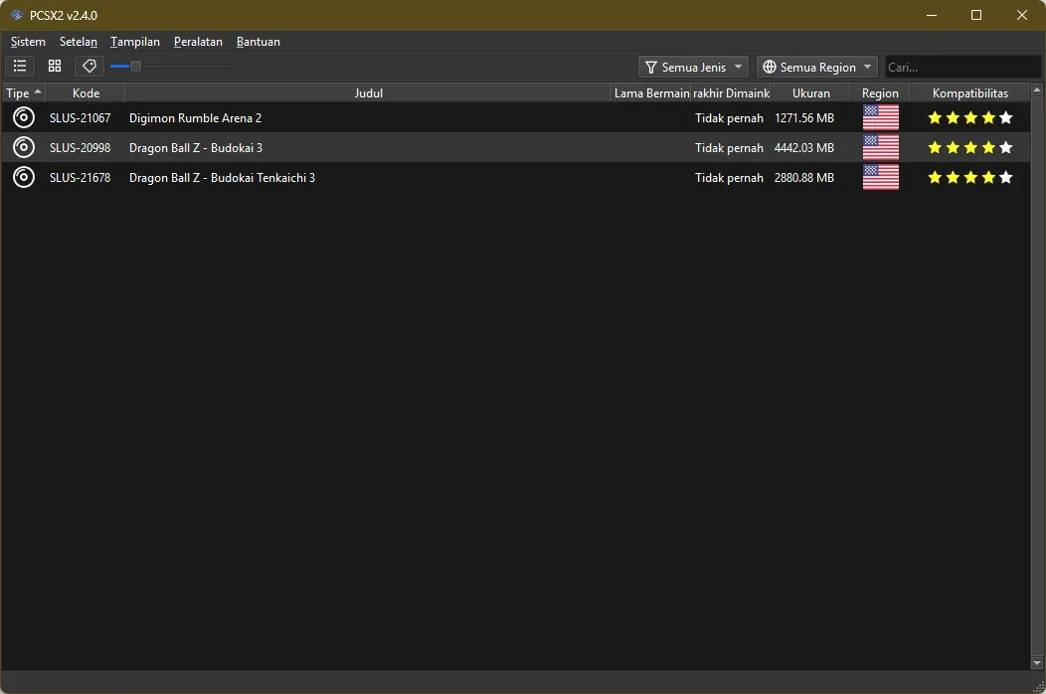The image size is (1046, 694).
Task: Sort by the Tipe column header
Action: (x=23, y=93)
